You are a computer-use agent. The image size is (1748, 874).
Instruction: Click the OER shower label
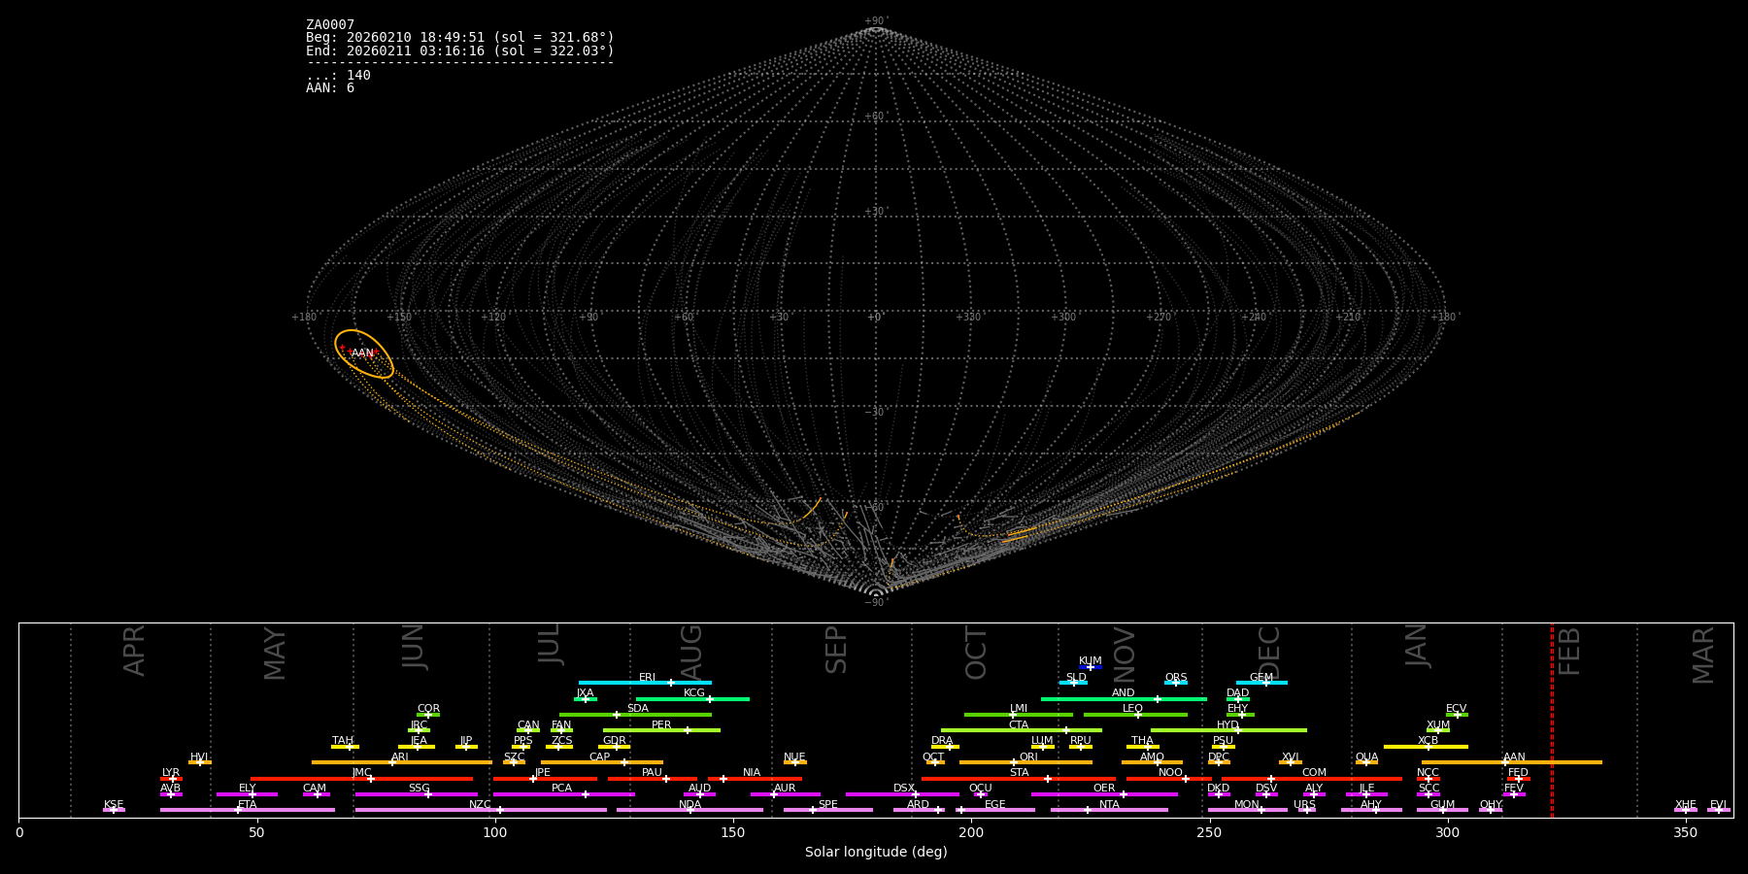coord(1105,789)
